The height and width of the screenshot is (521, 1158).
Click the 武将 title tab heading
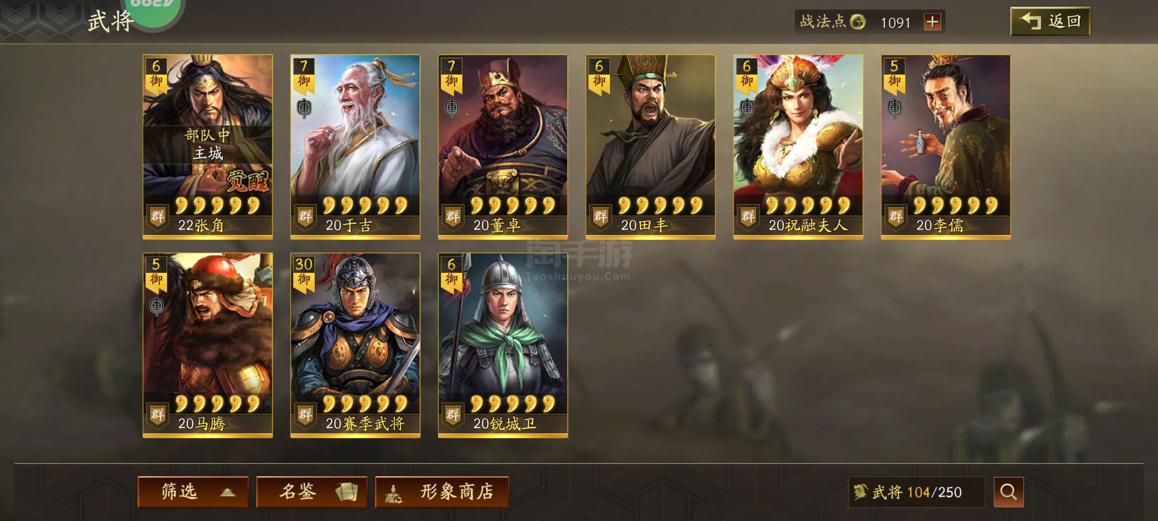[x=110, y=21]
